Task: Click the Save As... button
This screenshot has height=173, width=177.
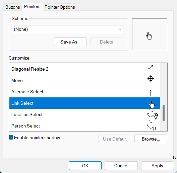Action: tap(70, 42)
